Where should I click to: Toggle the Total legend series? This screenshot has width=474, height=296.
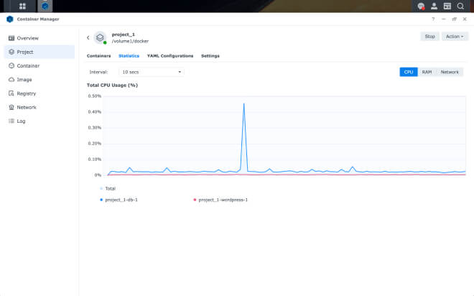coord(108,188)
